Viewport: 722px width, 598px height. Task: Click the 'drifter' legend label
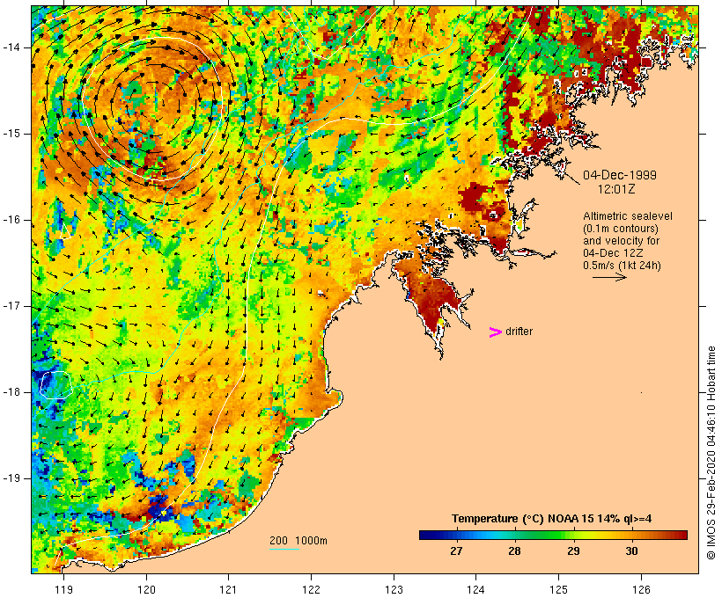pos(519,332)
